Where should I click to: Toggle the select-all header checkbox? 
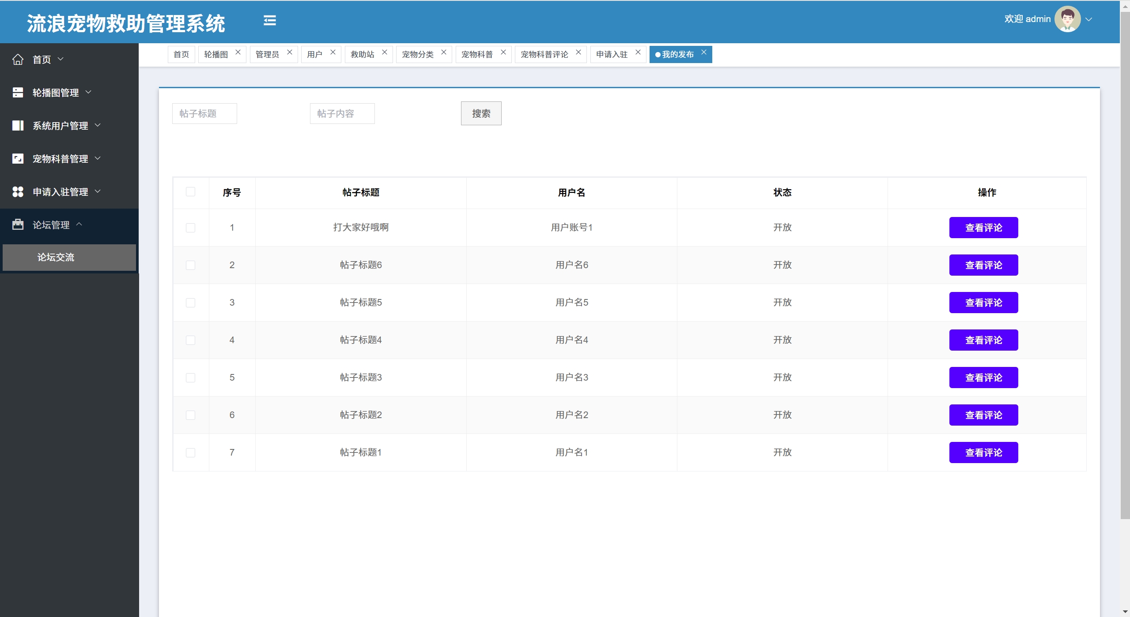click(x=190, y=192)
